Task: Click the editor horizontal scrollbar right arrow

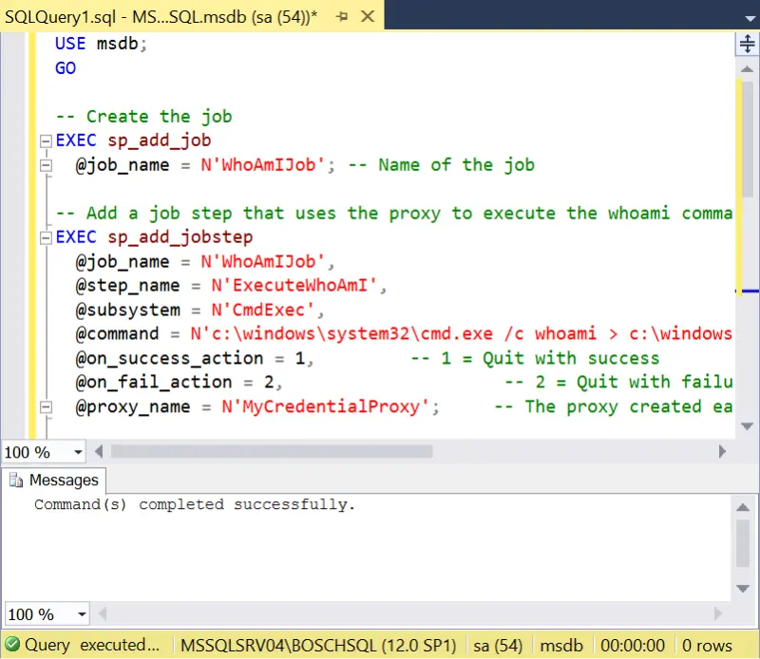Action: coord(722,452)
